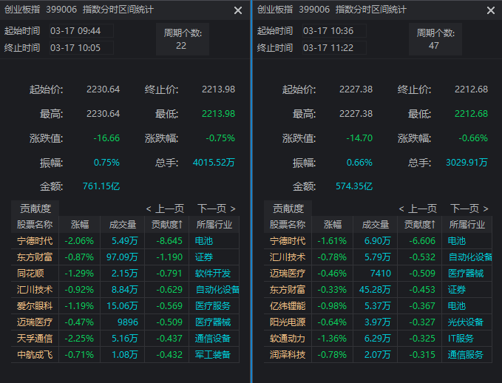Click 所属行业 column header in left table
The height and width of the screenshot is (383, 502).
tap(214, 225)
